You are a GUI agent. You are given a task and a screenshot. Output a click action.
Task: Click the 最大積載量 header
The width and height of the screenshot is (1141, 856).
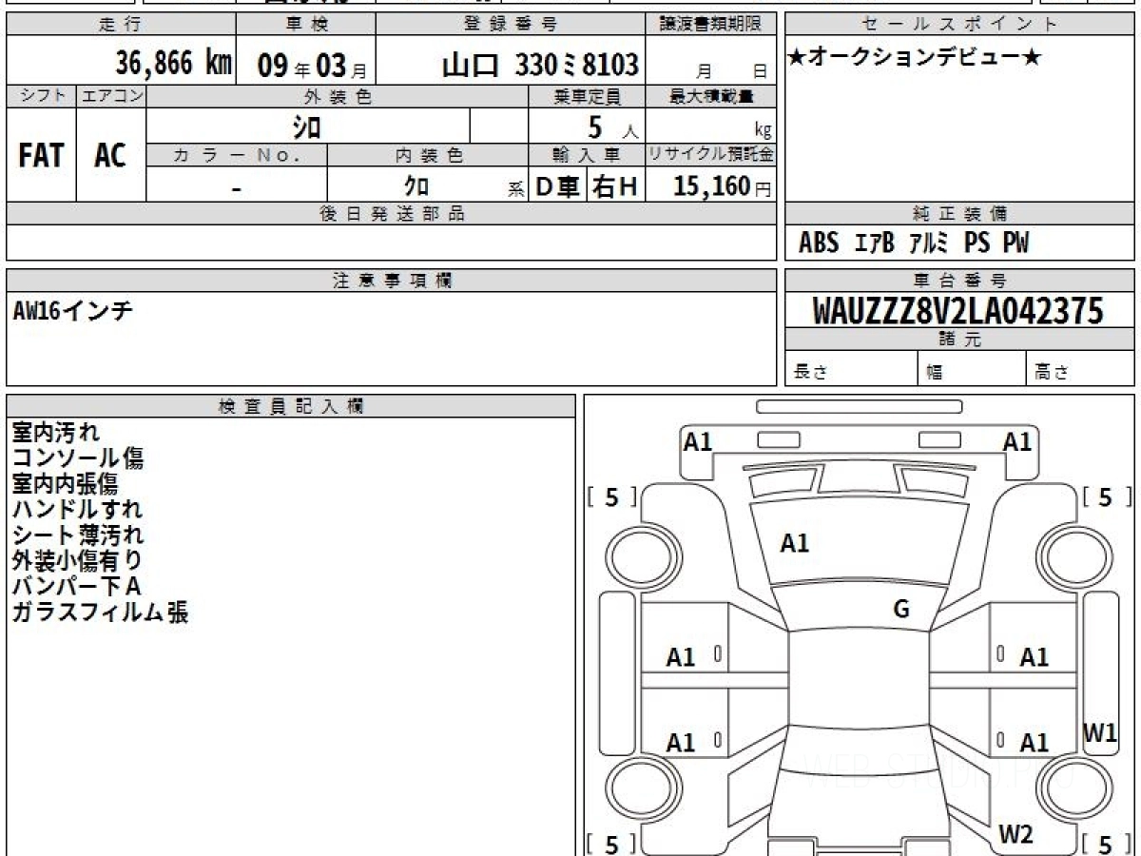tap(711, 96)
